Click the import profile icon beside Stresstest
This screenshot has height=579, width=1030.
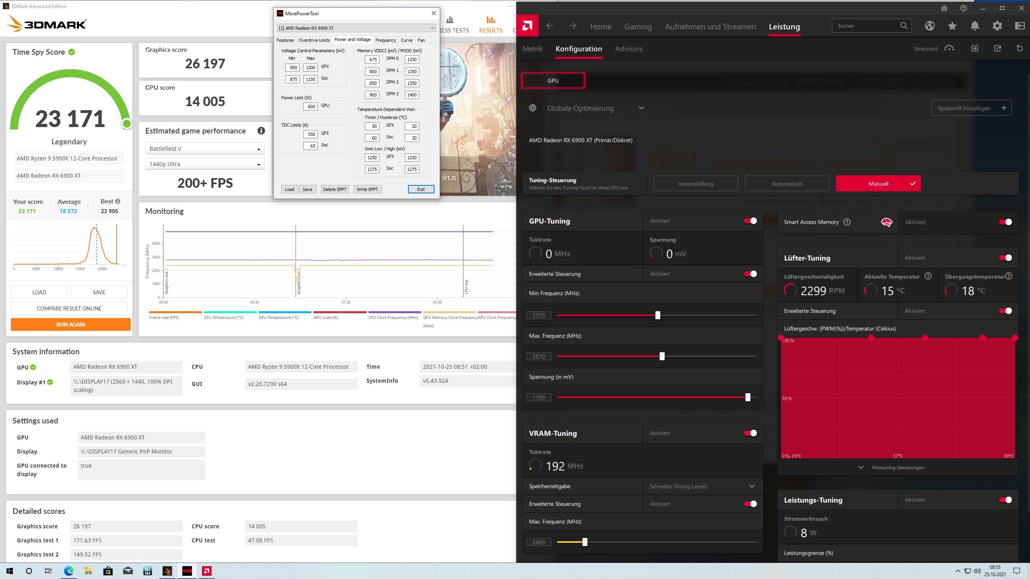975,48
